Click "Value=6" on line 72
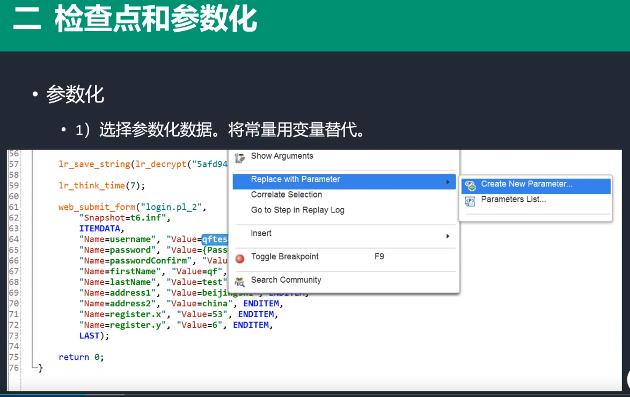Screen dimensions: 630x397 [199, 325]
